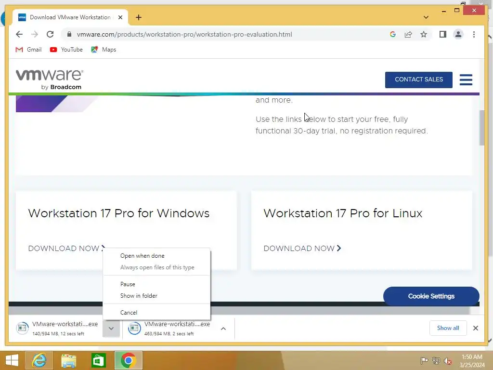
Task: Bookmark this page with the star
Action: coord(424,34)
